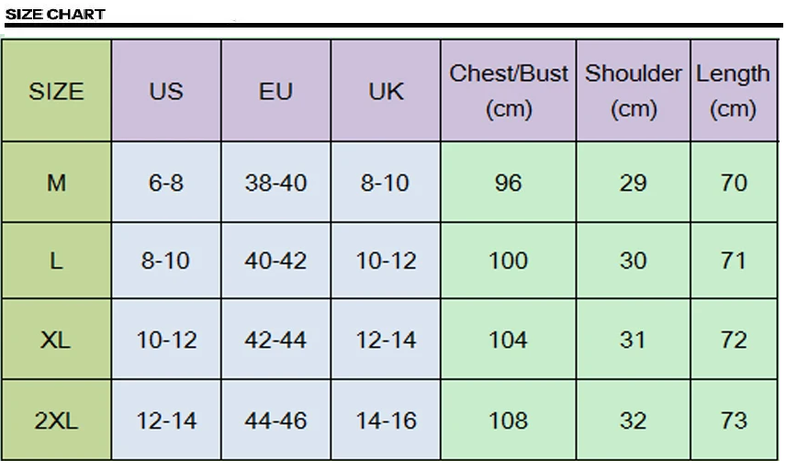Click the shoulder value 29 cell
This screenshot has width=786, height=471.
634,183
